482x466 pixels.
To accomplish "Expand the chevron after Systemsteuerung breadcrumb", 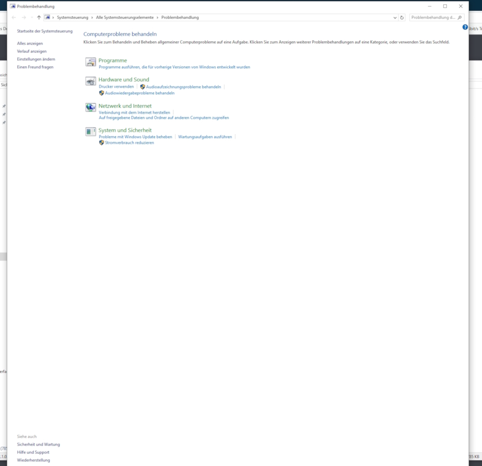I will [x=92, y=18].
